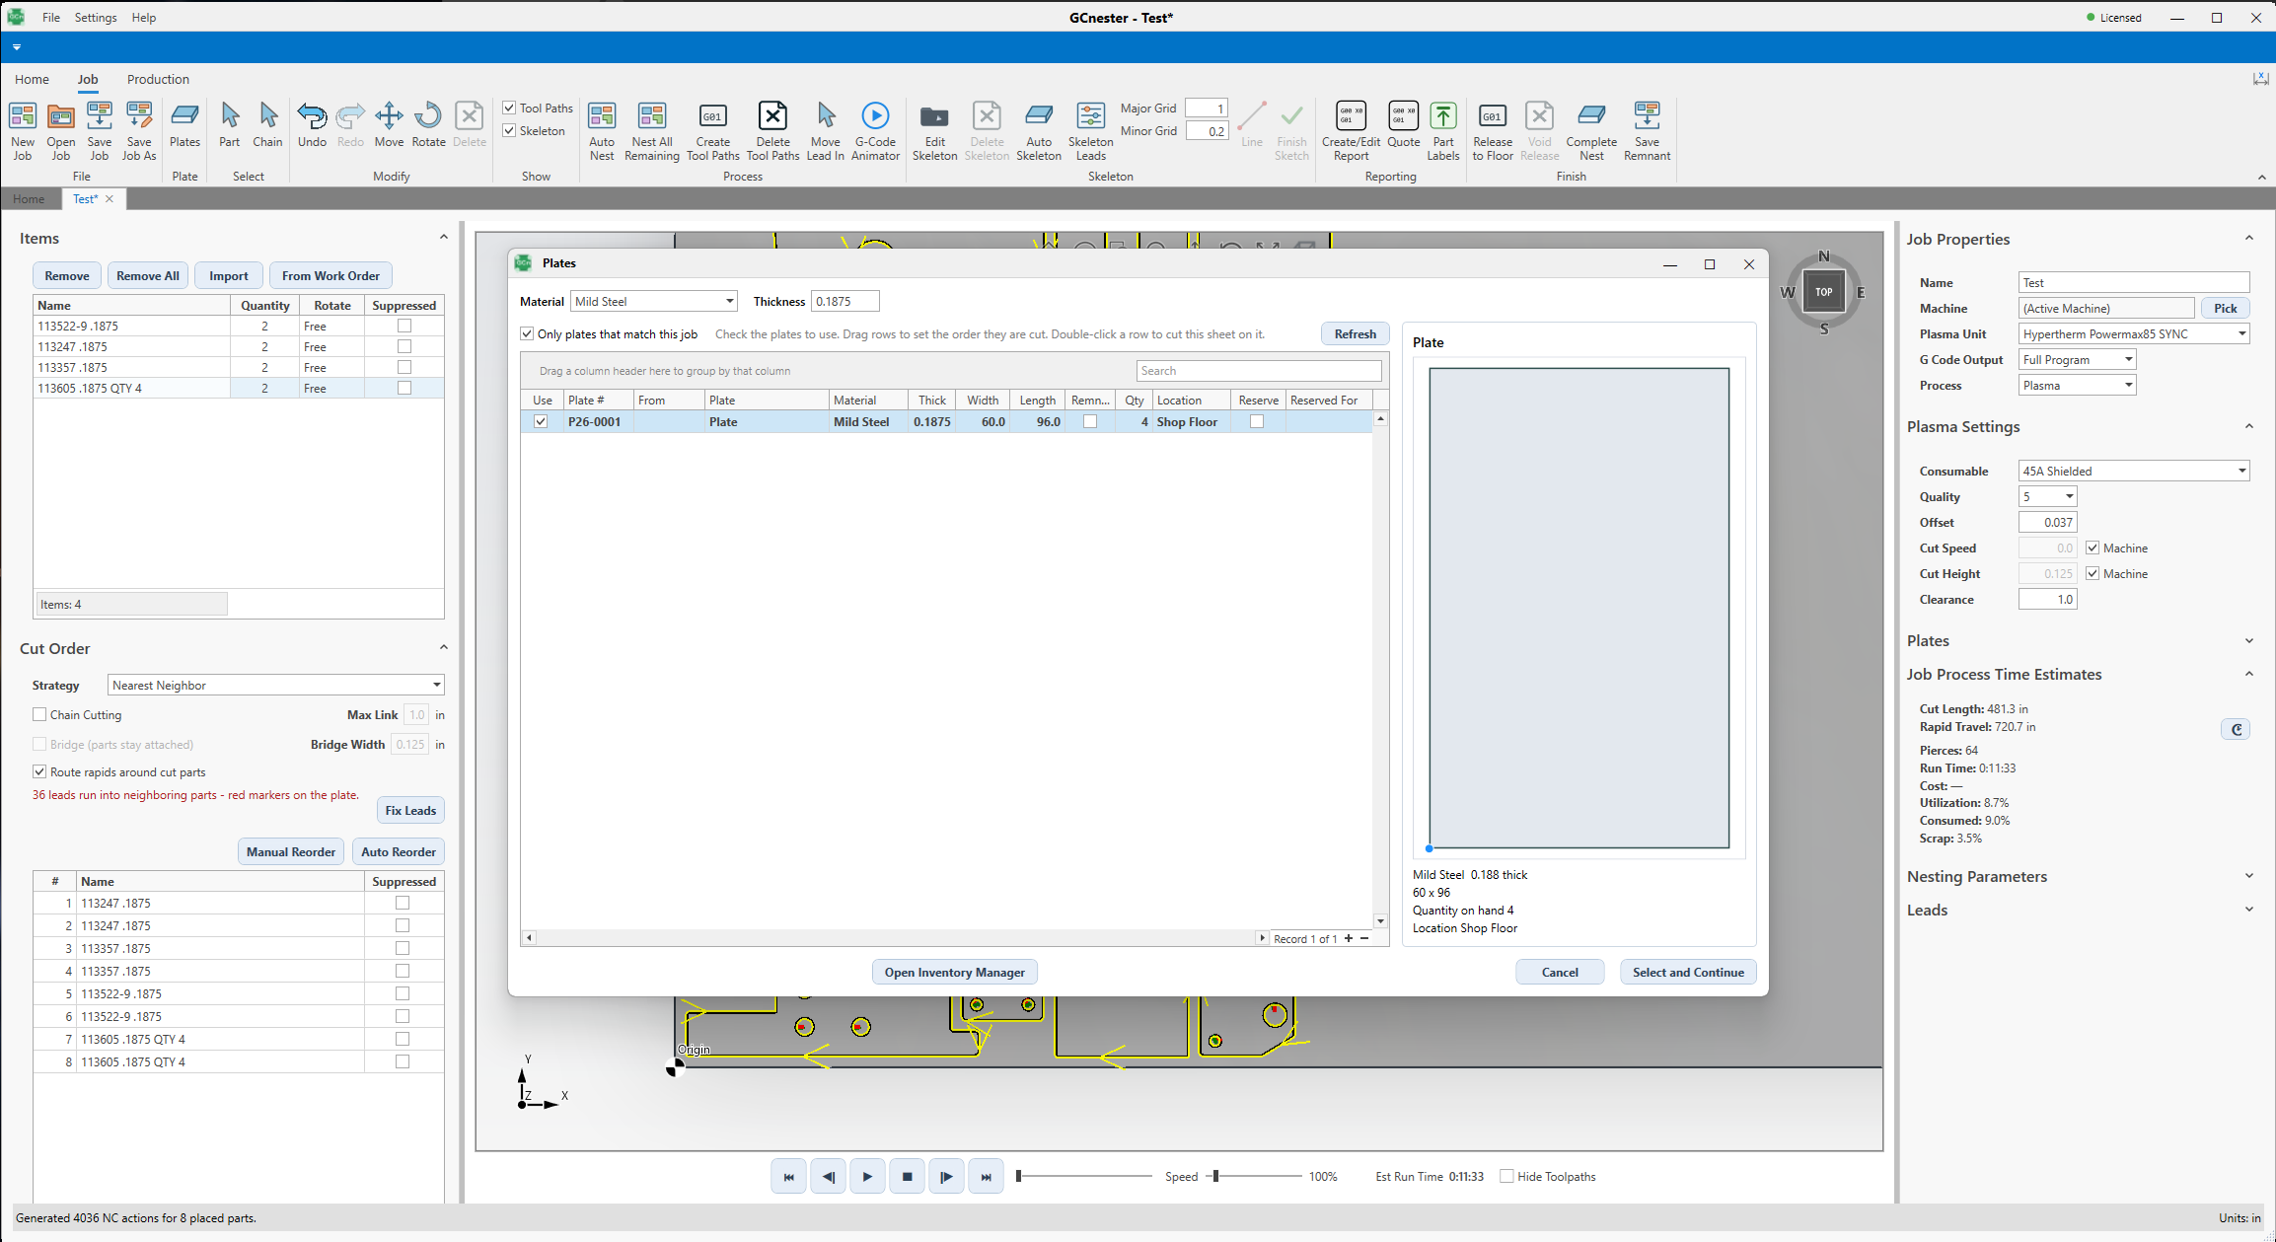Toggle Route rapids around cut parts
2276x1242 pixels.
tap(39, 771)
